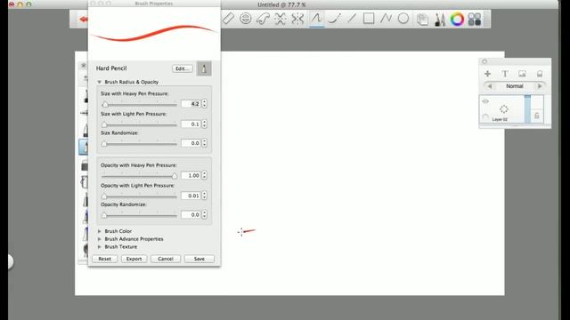
Task: Click the Edit... button next to Hard Pencil
Action: click(x=182, y=68)
